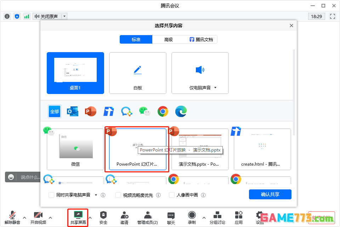
Task: Switch to the 腾讯文档 tab
Action: click(x=201, y=39)
